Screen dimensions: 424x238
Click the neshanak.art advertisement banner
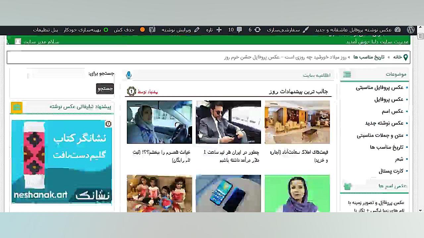62,162
